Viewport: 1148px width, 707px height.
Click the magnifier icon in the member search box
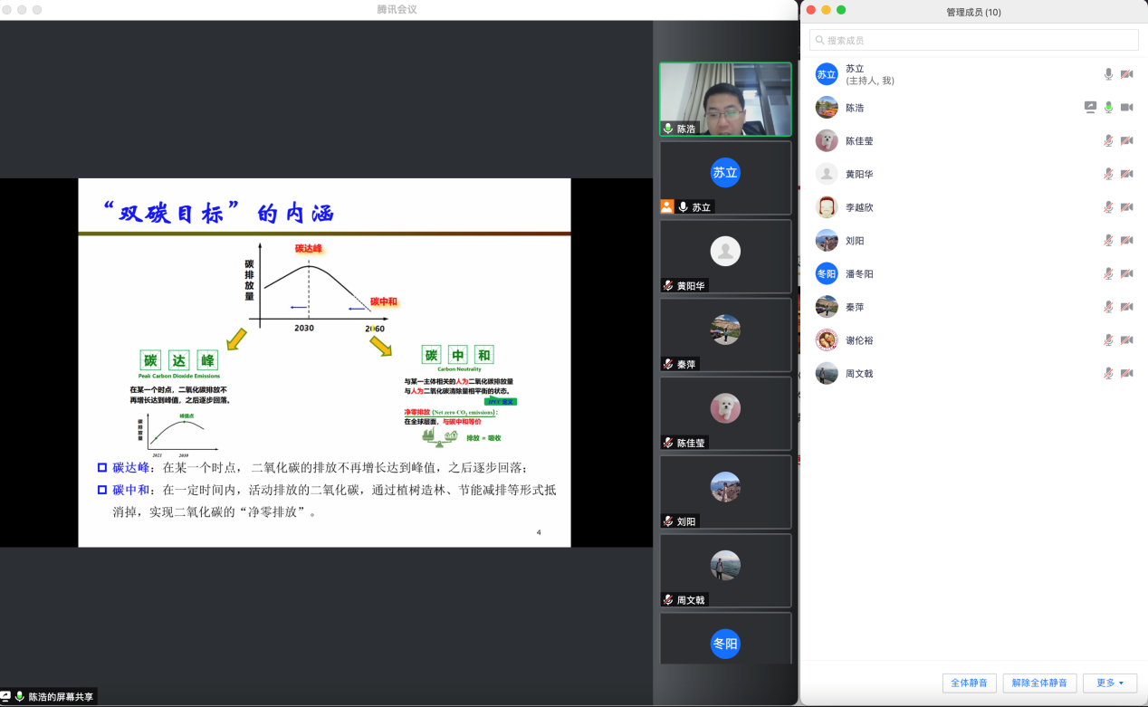coord(819,41)
